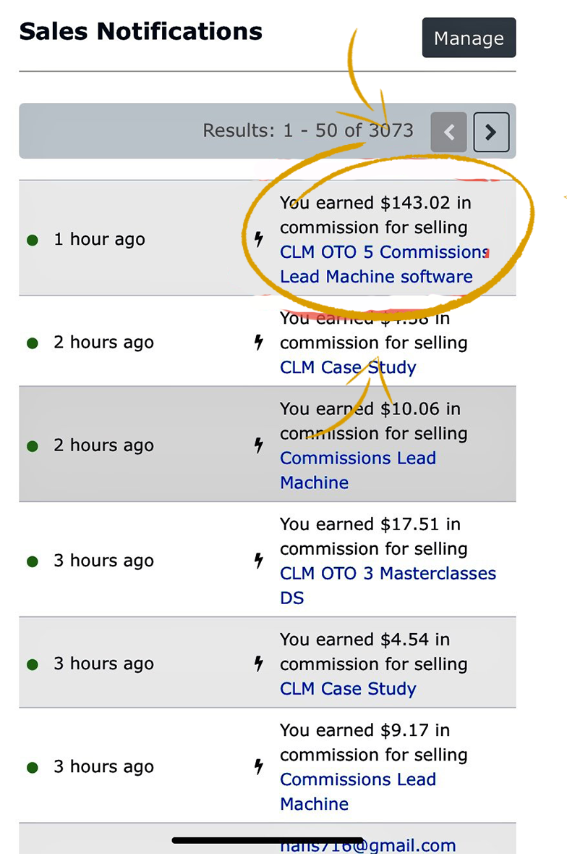Open CLM Case Study link from $4.54 sale
The height and width of the screenshot is (854, 567).
point(348,688)
